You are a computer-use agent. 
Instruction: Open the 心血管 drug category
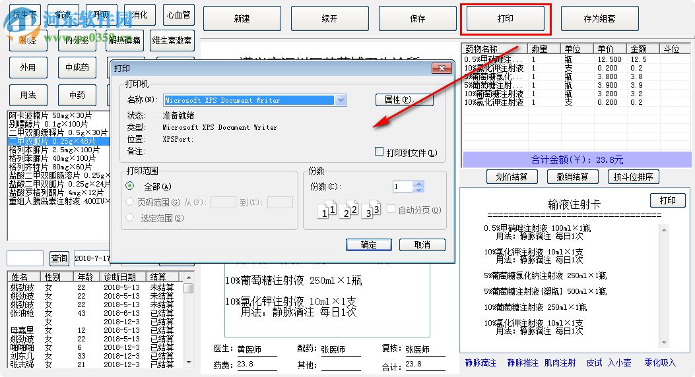point(179,14)
